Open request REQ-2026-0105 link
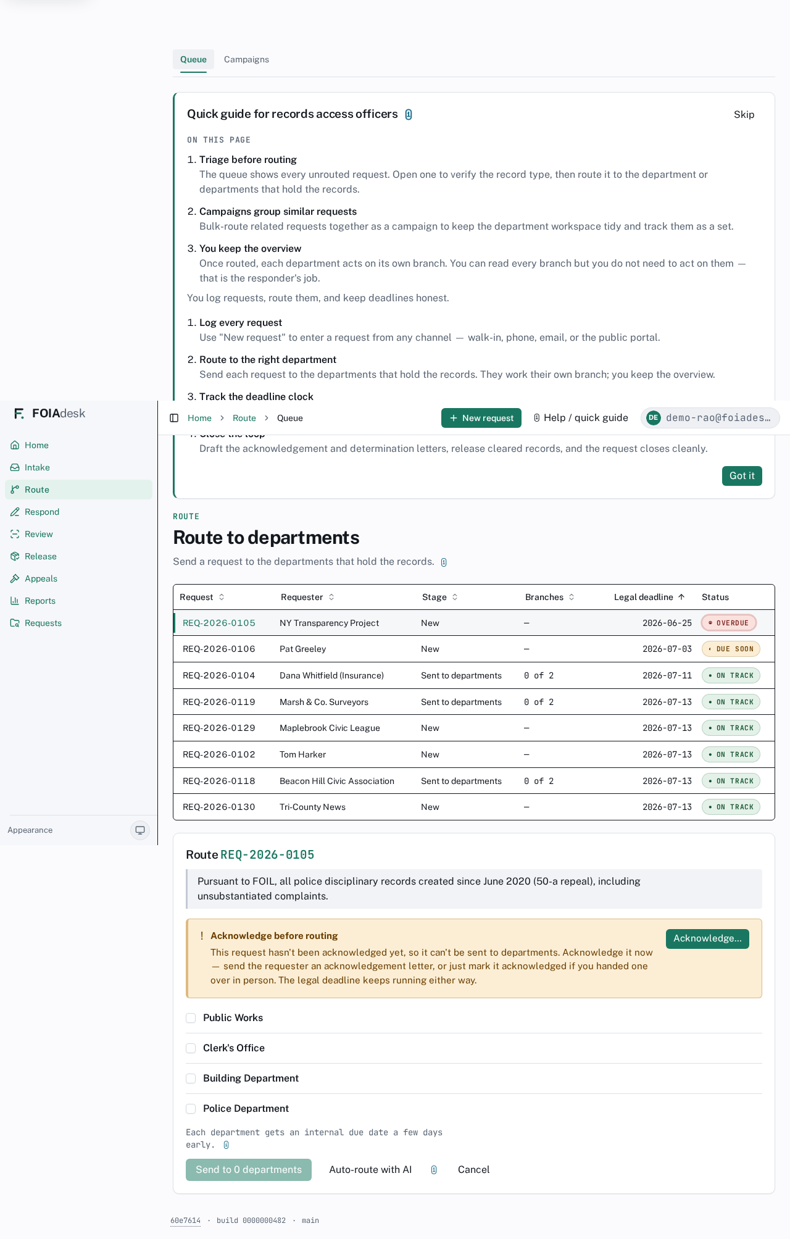The width and height of the screenshot is (790, 1239). coord(219,623)
